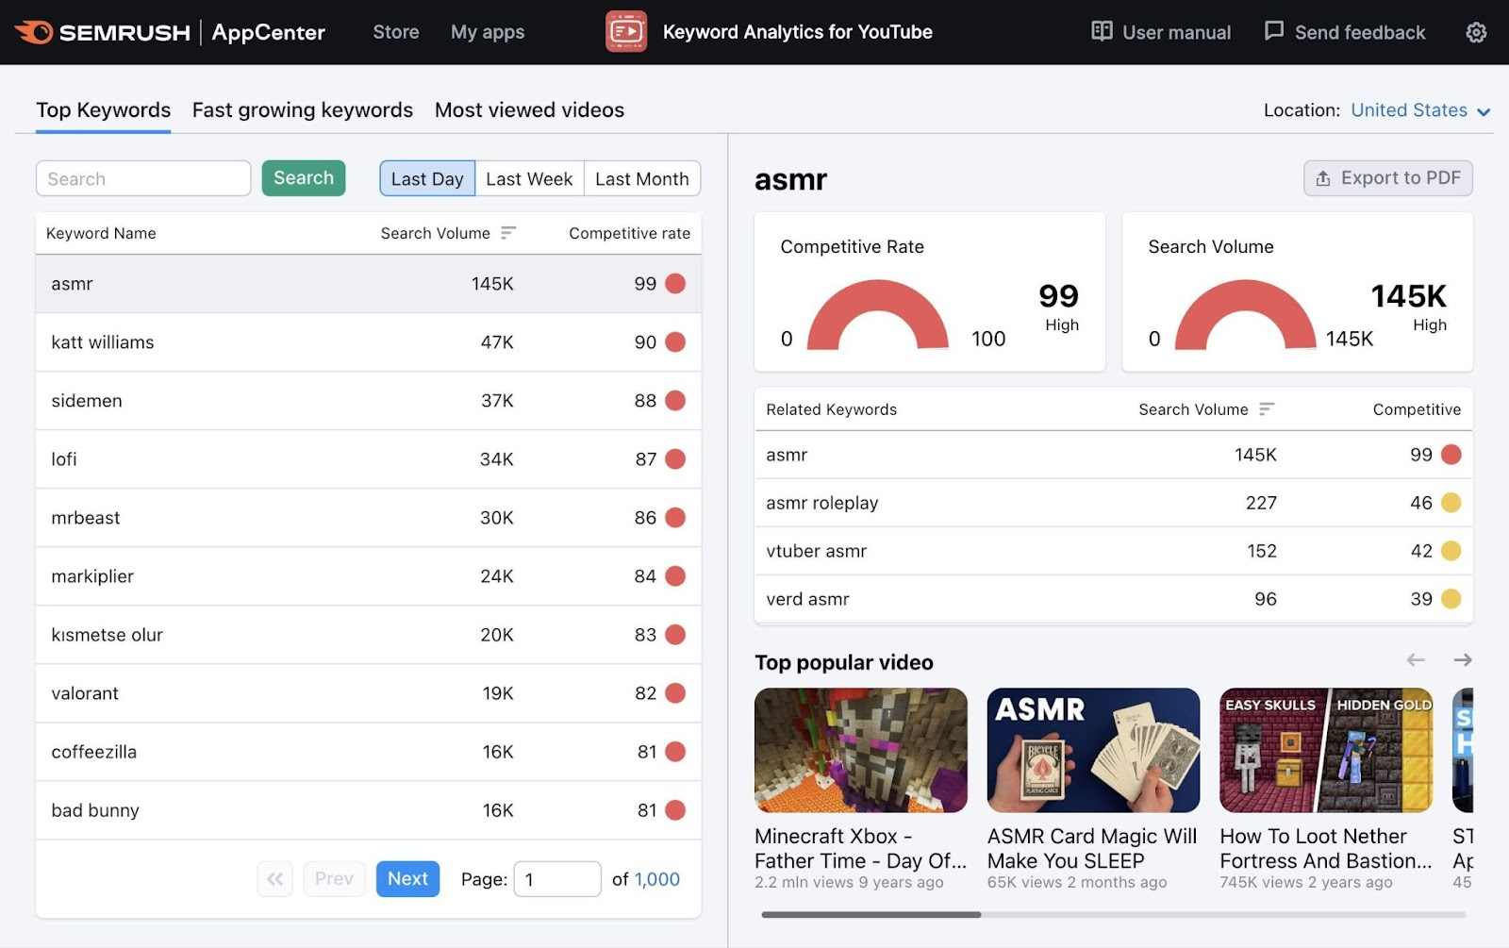The height and width of the screenshot is (948, 1509).
Task: Click the Page number input field
Action: [x=557, y=879]
